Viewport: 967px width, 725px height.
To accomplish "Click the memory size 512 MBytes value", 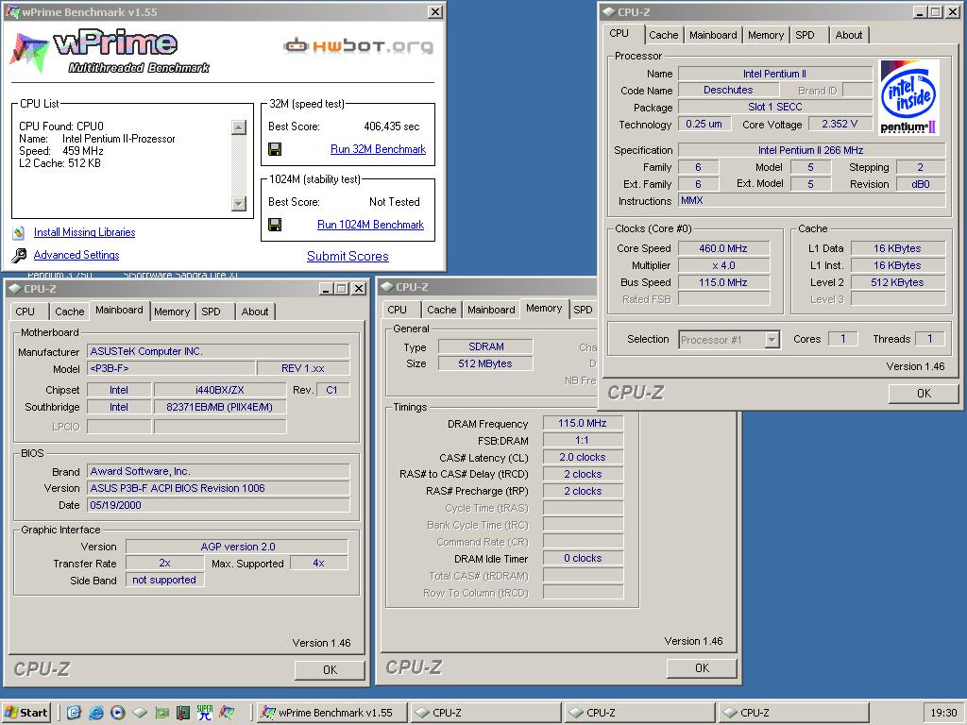I will [x=485, y=363].
